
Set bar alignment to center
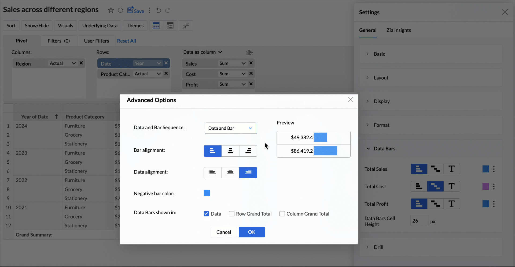pyautogui.click(x=230, y=151)
